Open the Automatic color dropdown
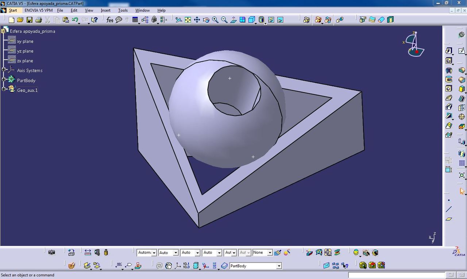 coord(154,252)
